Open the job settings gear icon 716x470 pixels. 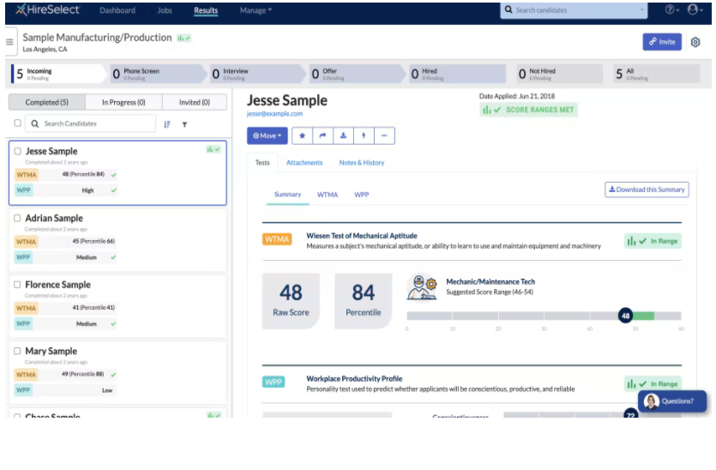pyautogui.click(x=695, y=42)
